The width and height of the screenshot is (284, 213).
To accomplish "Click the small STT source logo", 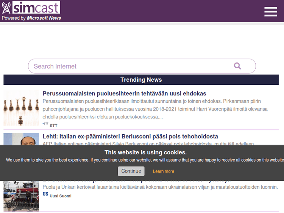I will [x=45, y=124].
